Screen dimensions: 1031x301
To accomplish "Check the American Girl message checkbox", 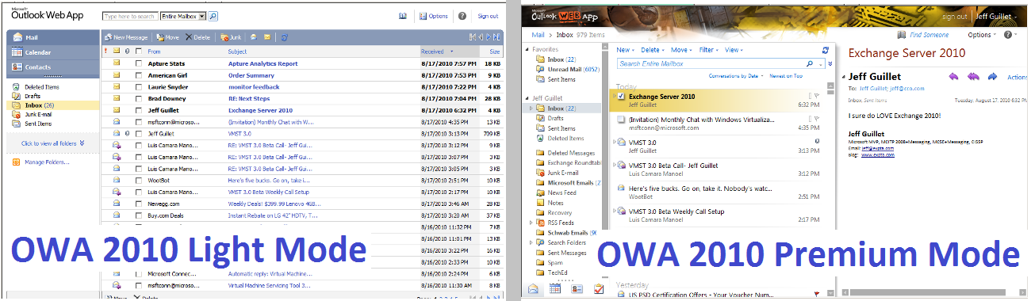I will pos(139,75).
